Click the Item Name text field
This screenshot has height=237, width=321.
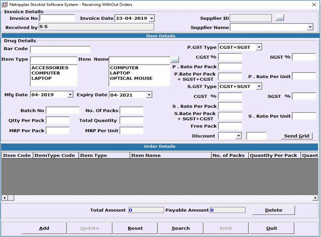[x=139, y=60]
